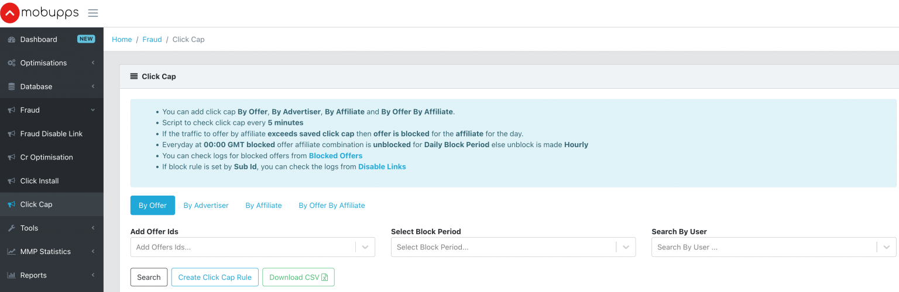Click the Create Click Cap Rule button
Image resolution: width=899 pixels, height=292 pixels.
[x=215, y=277]
